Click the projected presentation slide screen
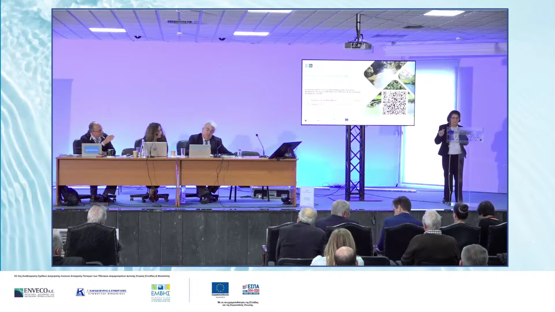The image size is (555, 312). click(x=358, y=92)
